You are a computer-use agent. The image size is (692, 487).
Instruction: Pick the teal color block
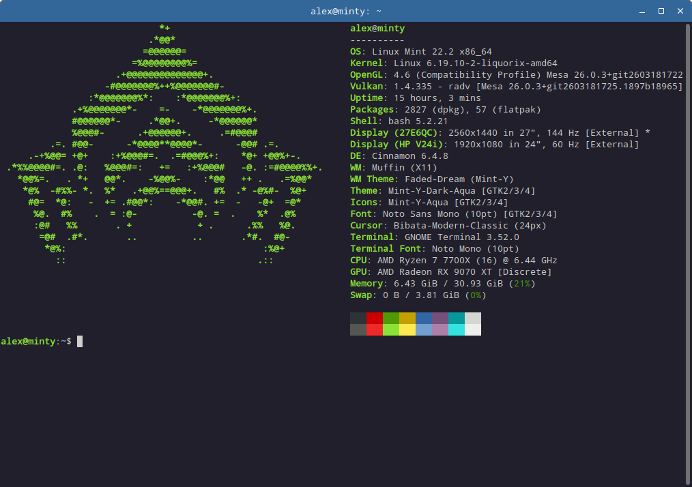[456, 318]
